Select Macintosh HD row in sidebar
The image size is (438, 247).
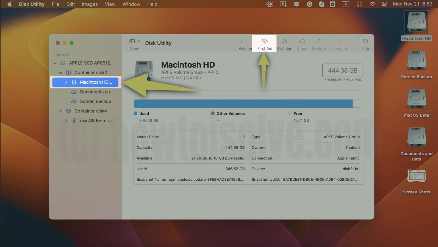click(x=85, y=82)
